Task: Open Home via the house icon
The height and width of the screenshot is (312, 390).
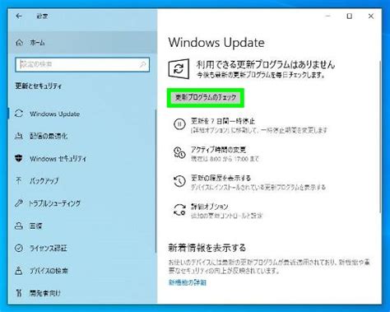Action: (19, 43)
